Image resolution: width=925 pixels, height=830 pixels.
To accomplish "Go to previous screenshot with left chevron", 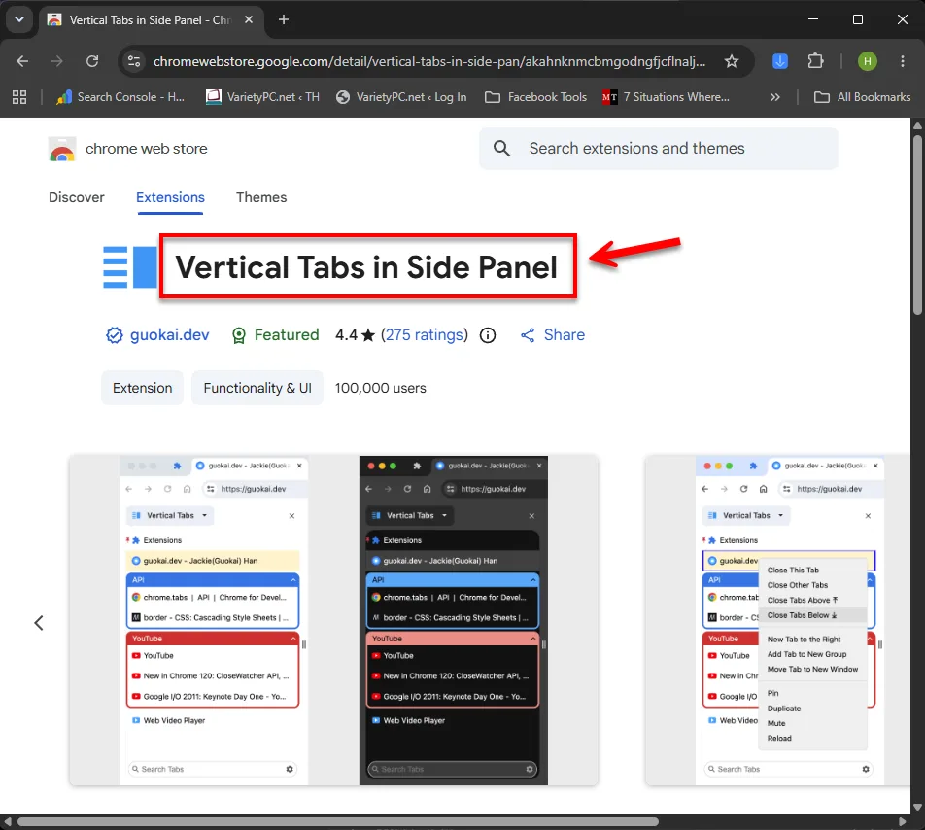I will point(39,623).
